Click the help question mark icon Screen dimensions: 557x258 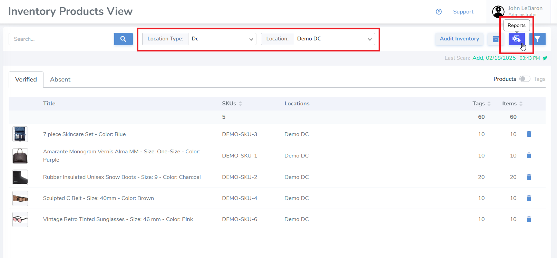439,12
